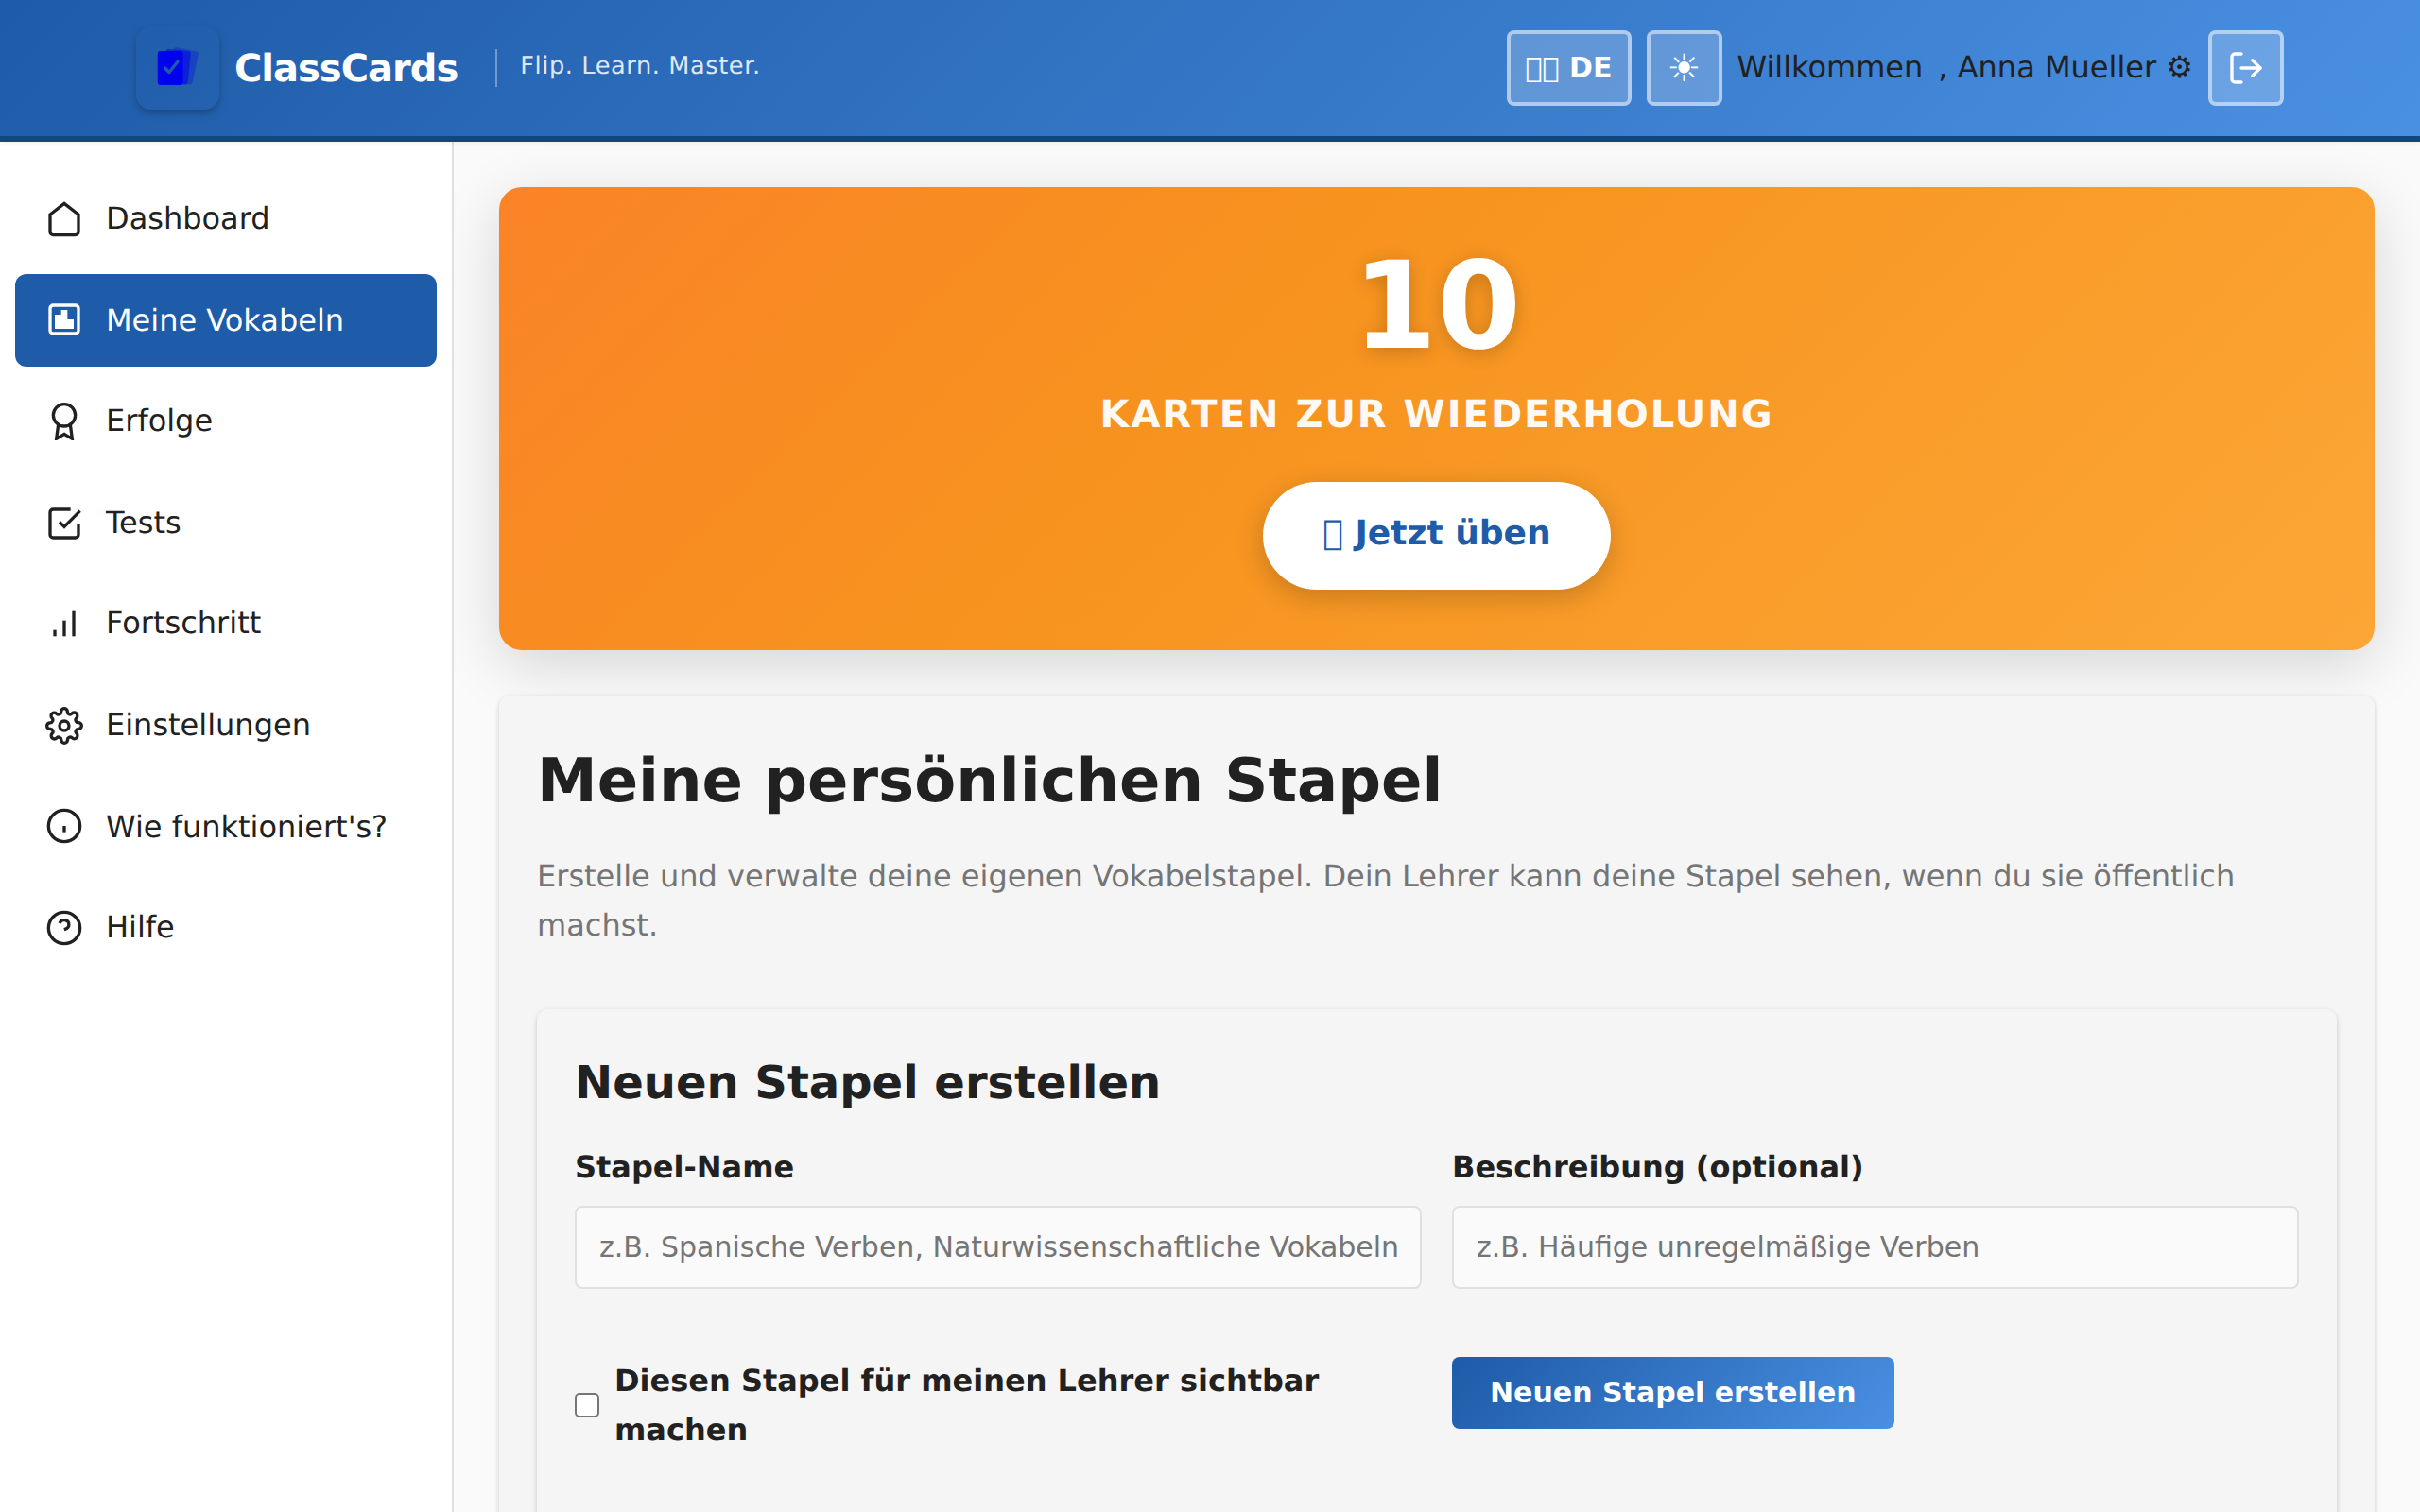Click the Erfolge award ribbon icon
The width and height of the screenshot is (2420, 1512).
tap(64, 421)
